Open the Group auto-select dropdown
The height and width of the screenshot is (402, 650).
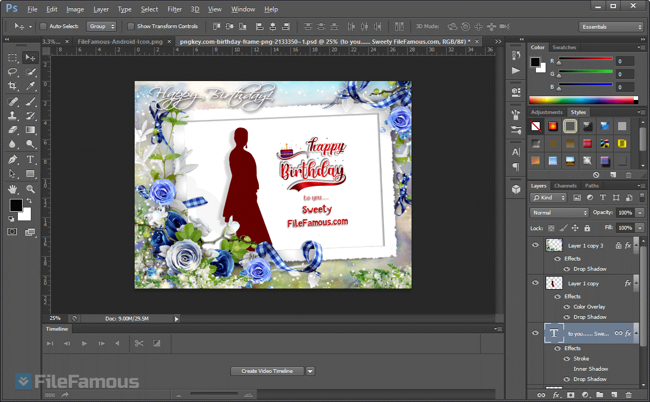click(101, 26)
